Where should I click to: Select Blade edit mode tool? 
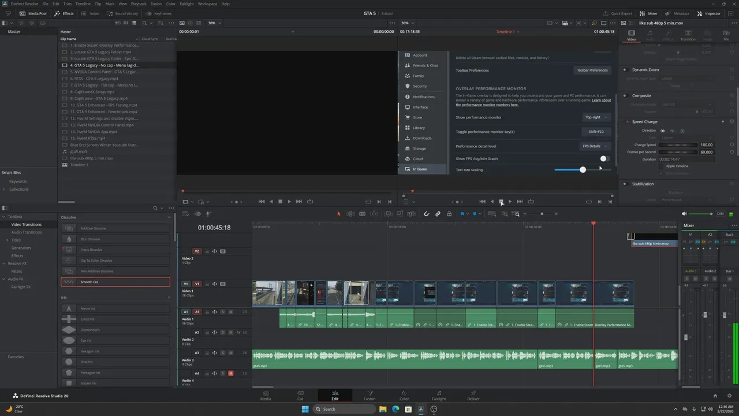pos(362,214)
